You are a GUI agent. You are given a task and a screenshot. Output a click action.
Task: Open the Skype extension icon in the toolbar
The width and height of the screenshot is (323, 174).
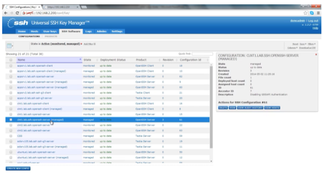pos(312,13)
